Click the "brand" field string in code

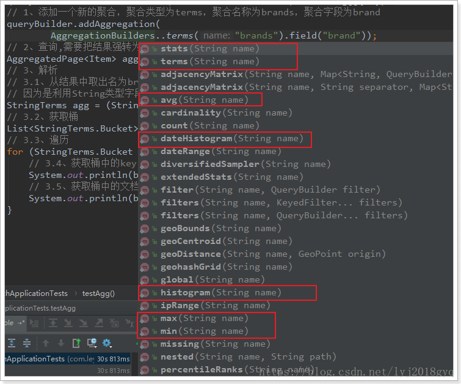[342, 35]
